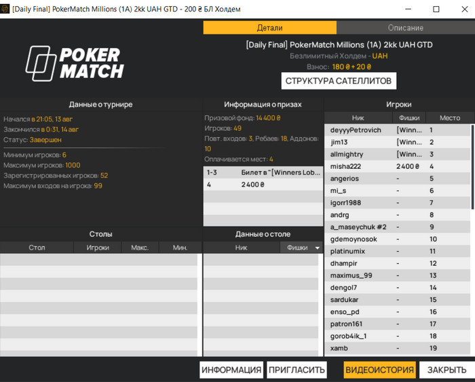
Task: Click registered players count 52
Action: coord(104,176)
